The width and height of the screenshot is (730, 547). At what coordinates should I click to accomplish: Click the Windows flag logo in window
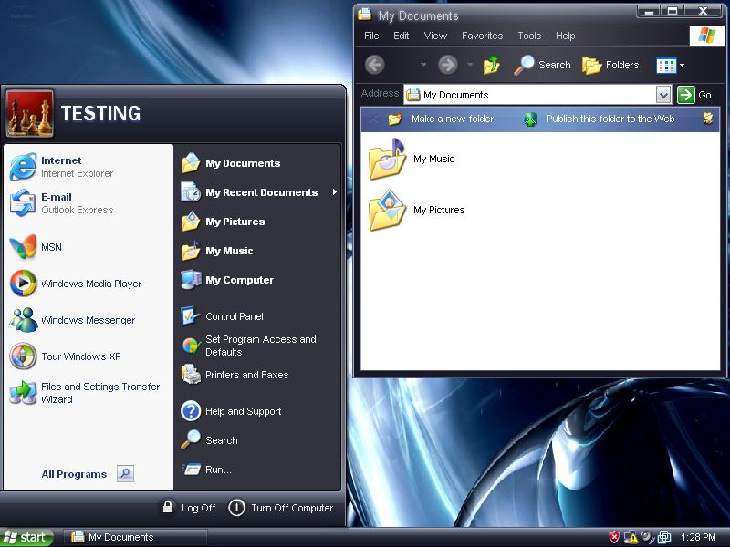(706, 36)
